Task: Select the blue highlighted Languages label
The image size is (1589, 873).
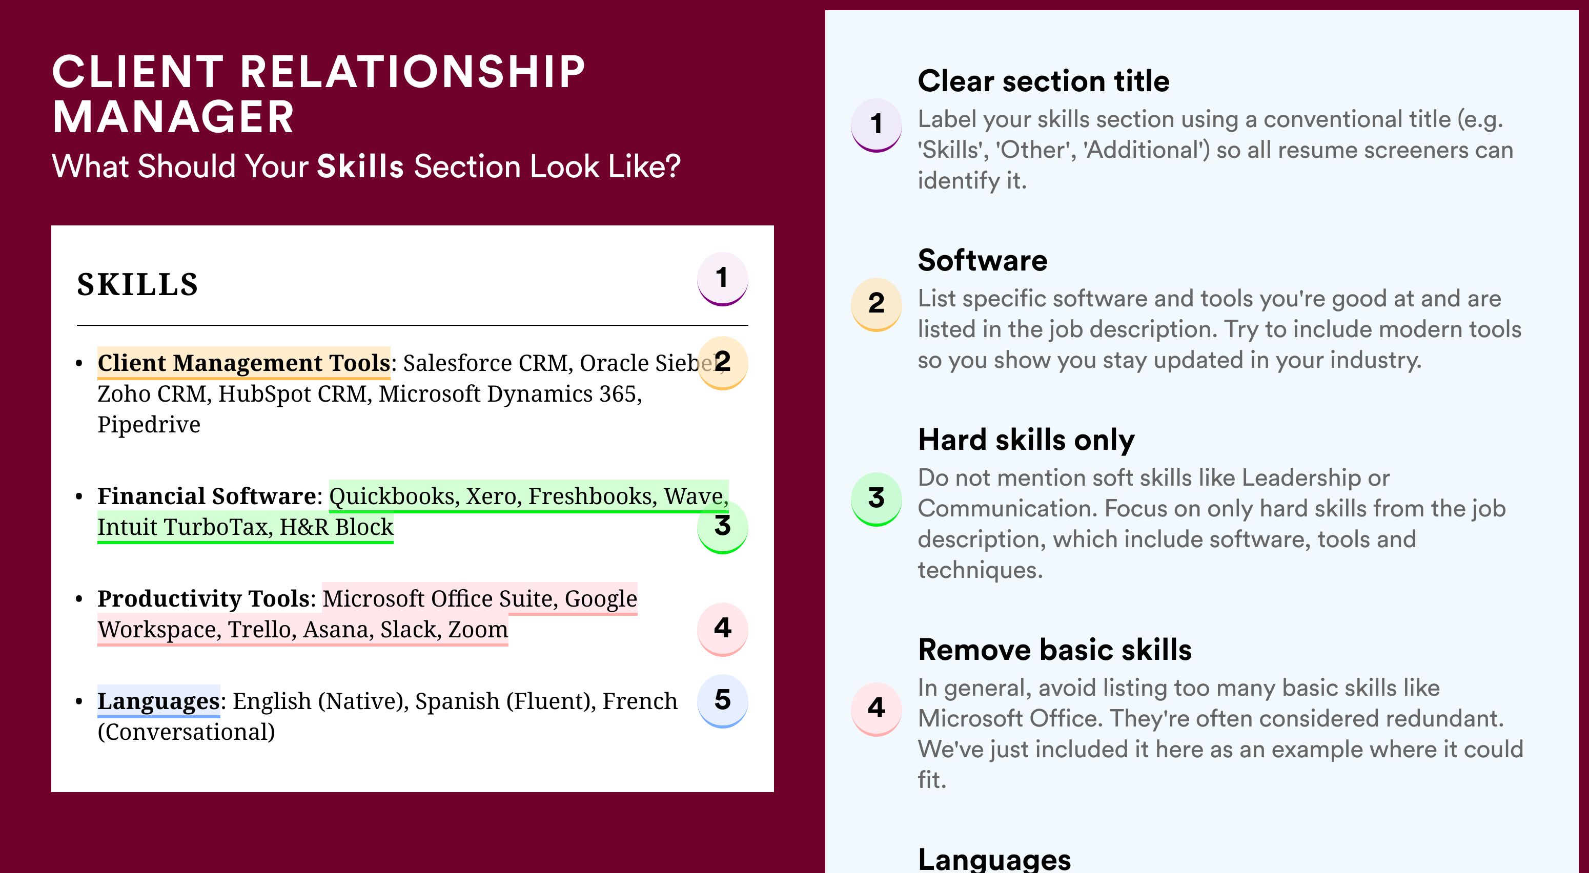Action: pyautogui.click(x=158, y=701)
